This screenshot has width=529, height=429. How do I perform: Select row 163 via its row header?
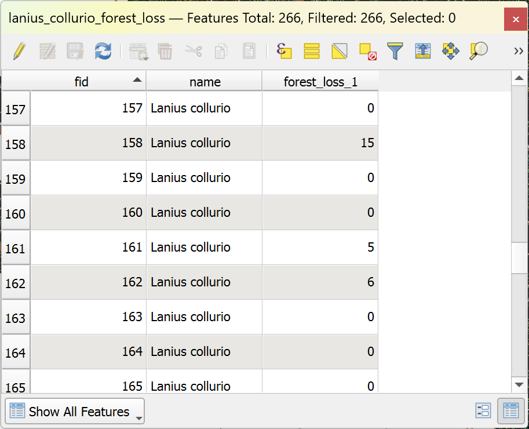[x=16, y=317]
